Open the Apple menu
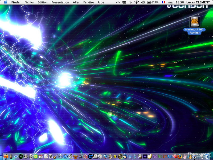 (x=5, y=2)
